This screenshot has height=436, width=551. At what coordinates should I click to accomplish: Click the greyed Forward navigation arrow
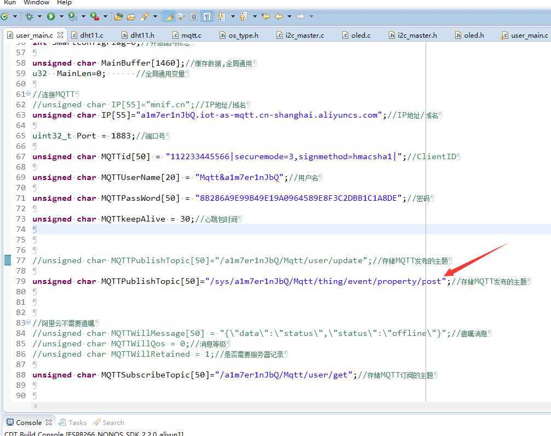click(301, 16)
